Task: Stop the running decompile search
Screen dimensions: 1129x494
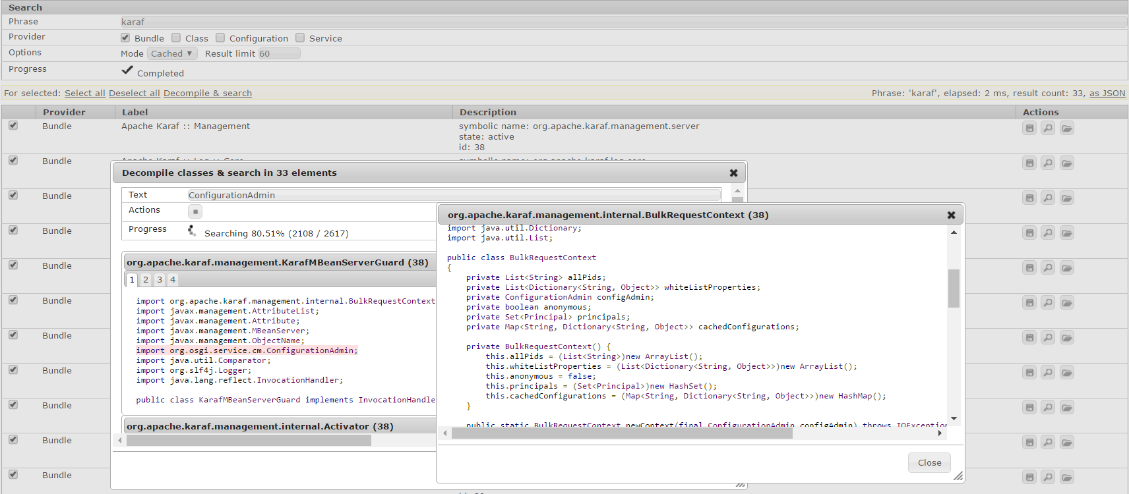Action: (195, 211)
